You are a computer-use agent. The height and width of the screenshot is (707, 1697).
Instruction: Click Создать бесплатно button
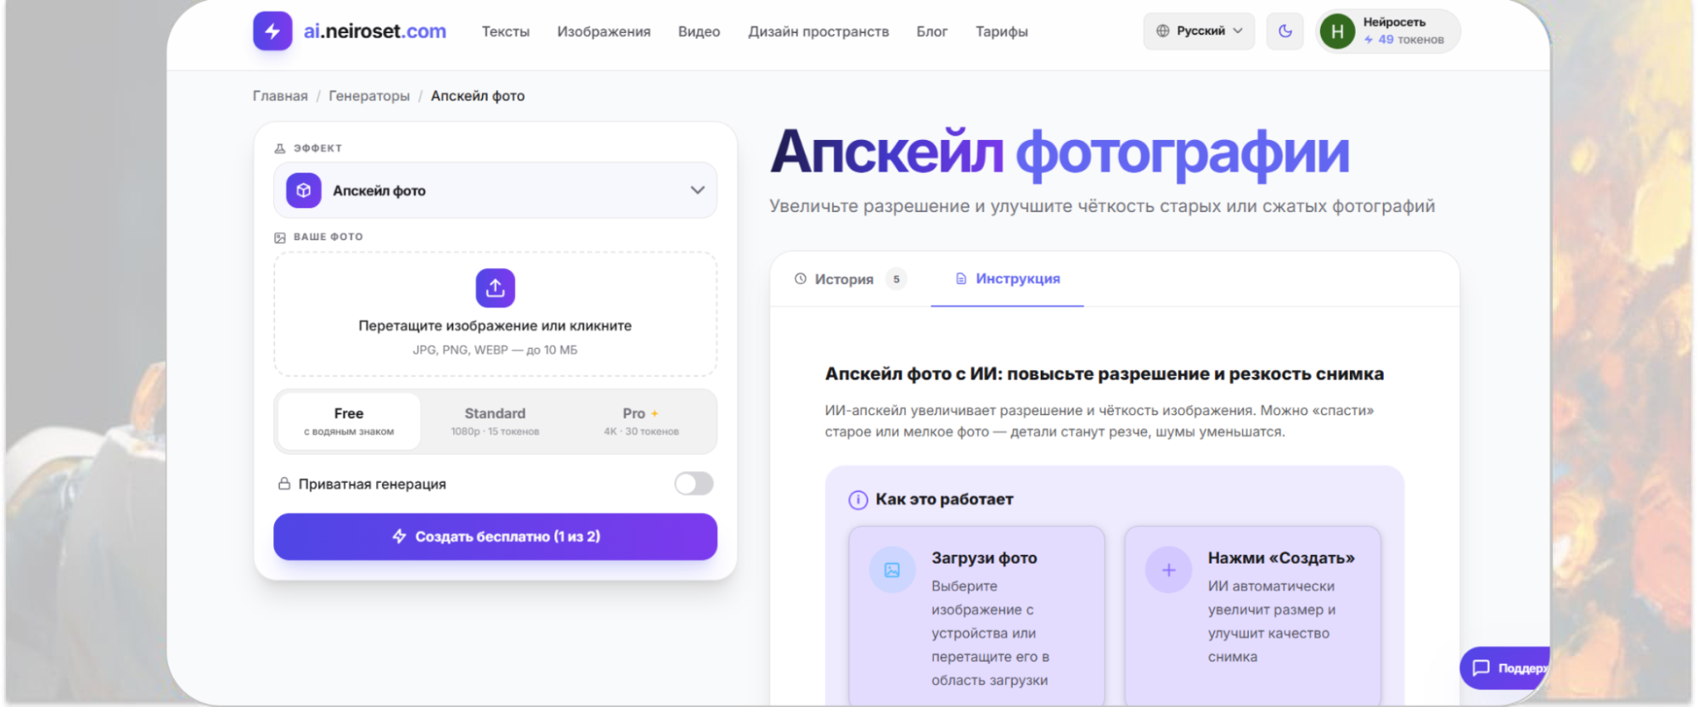(x=495, y=536)
